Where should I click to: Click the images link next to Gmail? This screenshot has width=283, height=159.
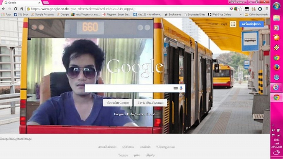click(224, 24)
